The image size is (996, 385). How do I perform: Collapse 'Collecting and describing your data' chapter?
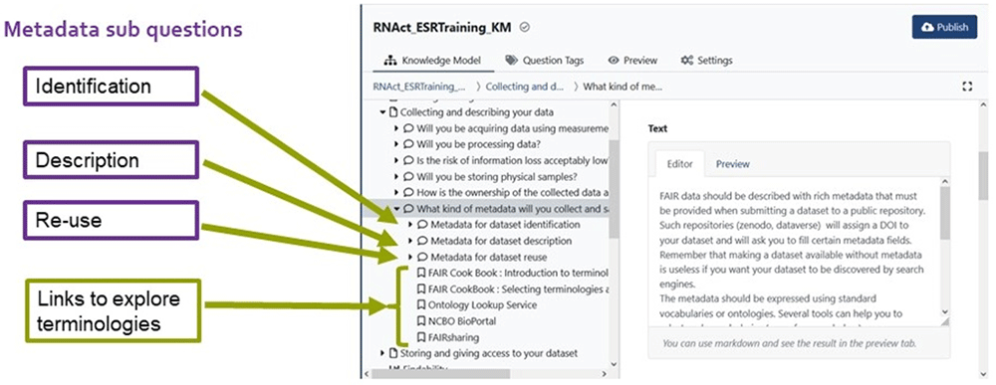(382, 112)
